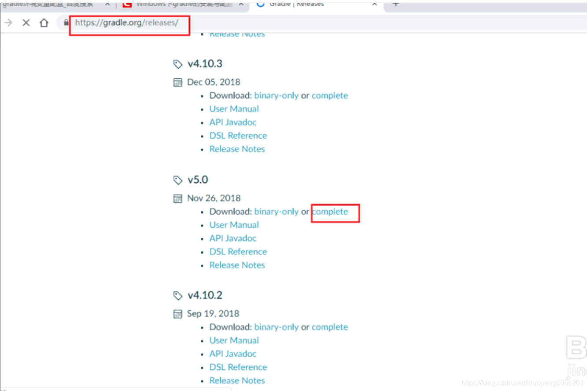
Task: Open v4.10.2 Release Notes
Action: point(237,380)
